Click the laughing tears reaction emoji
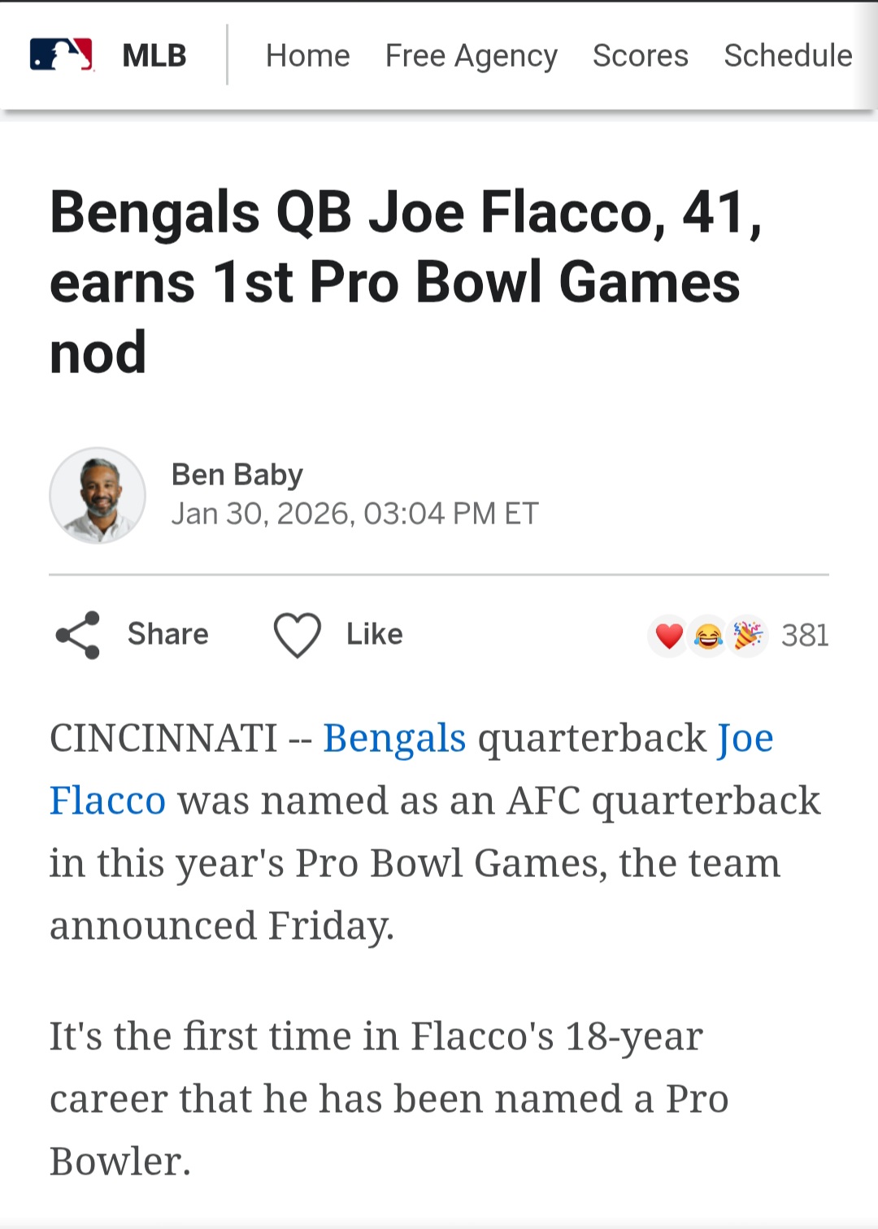The height and width of the screenshot is (1229, 878). pyautogui.click(x=708, y=636)
